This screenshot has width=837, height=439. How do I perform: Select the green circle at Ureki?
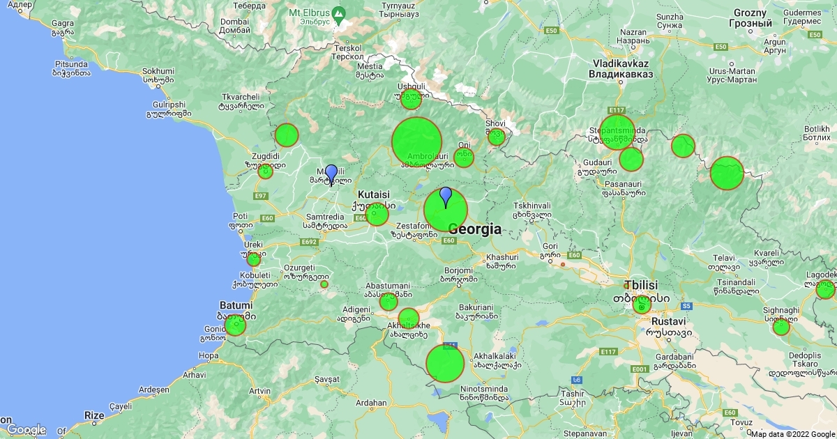[x=253, y=259]
